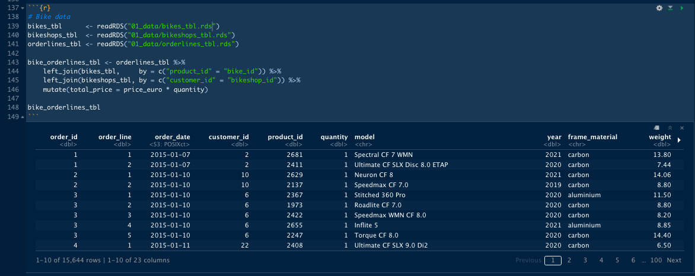The height and width of the screenshot is (276, 695).
Task: Click customer_id column header
Action: pos(229,137)
